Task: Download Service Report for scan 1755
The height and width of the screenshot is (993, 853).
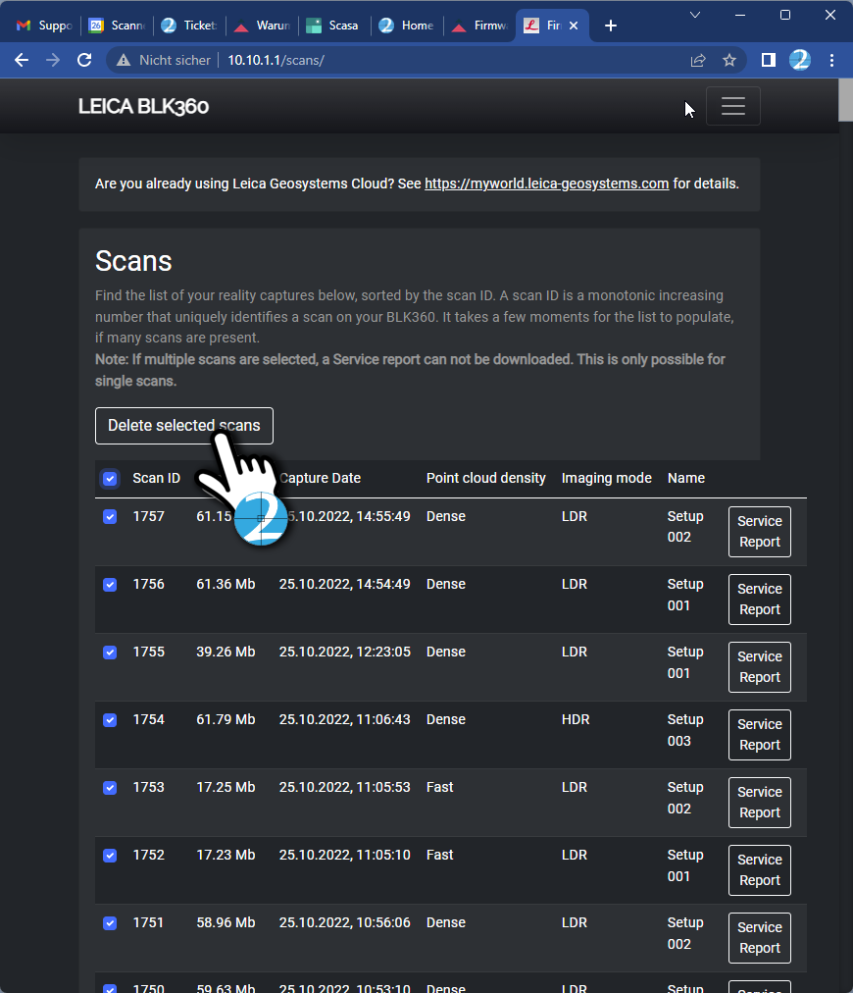Action: (759, 667)
